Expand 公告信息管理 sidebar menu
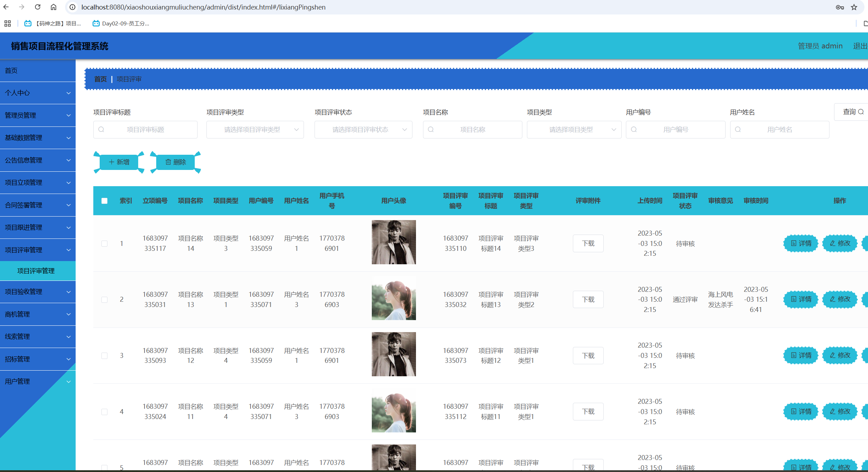Image resolution: width=868 pixels, height=472 pixels. pyautogui.click(x=38, y=160)
